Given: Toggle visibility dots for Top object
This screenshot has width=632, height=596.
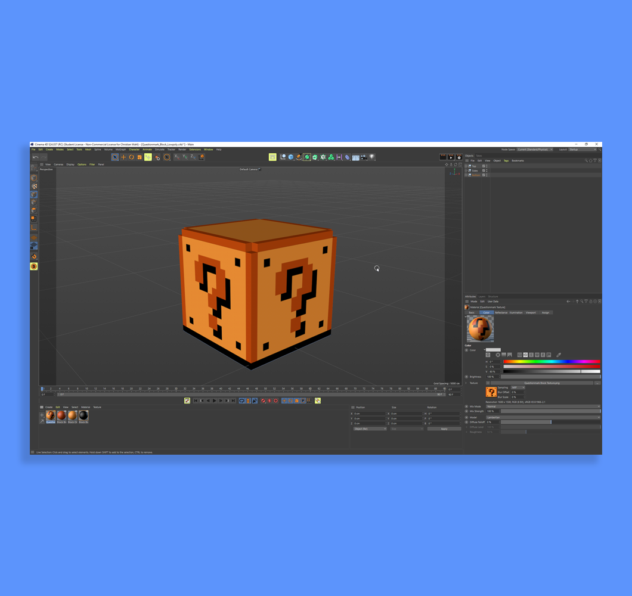Looking at the screenshot, I should click(x=487, y=166).
